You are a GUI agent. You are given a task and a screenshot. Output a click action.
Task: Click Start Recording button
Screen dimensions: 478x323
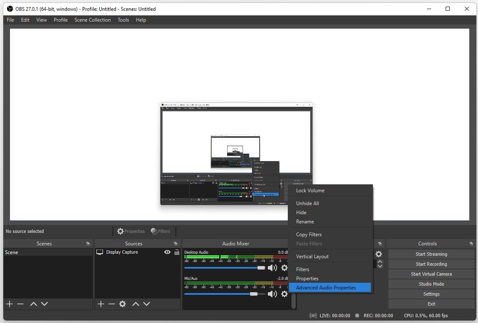coord(431,264)
